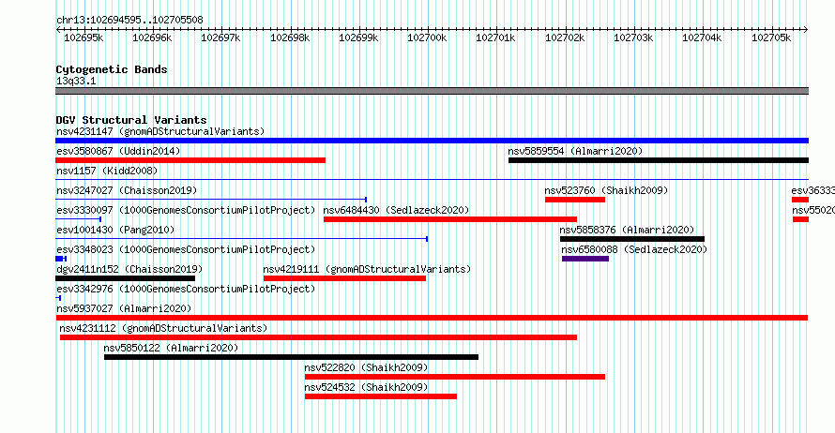Screen dimensions: 835x433
Task: Click the red nsv4231112 variant bar
Action: 318,337
